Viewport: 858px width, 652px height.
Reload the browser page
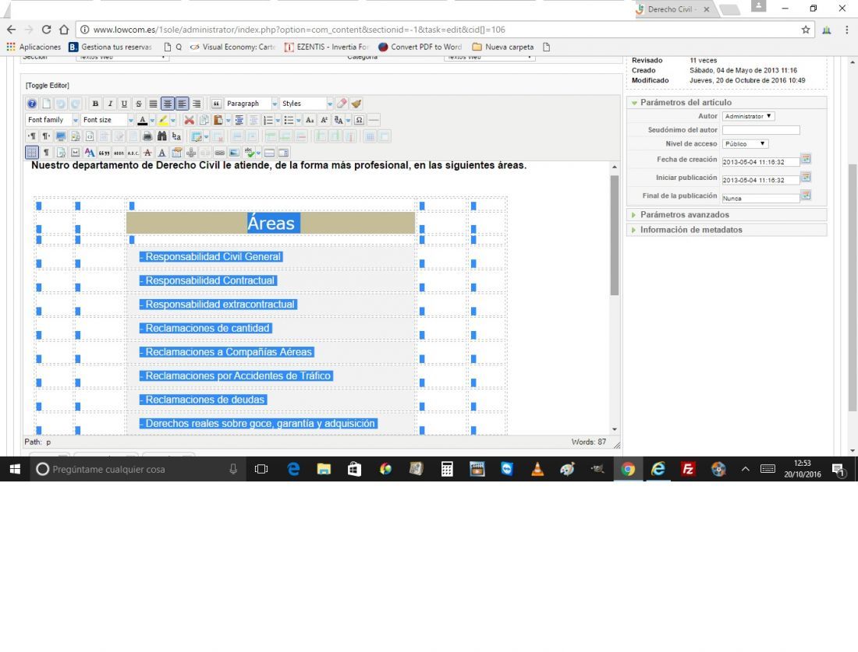pos(47,30)
